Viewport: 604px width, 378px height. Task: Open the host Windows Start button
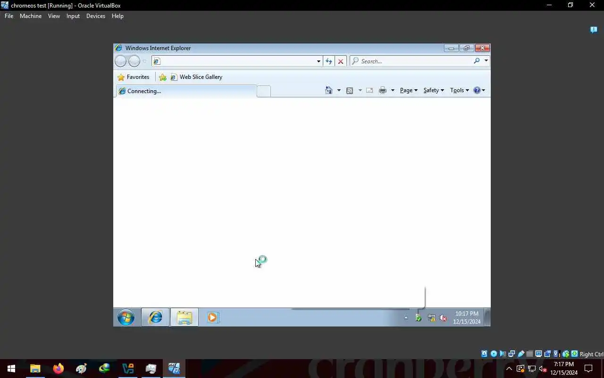[x=11, y=369]
